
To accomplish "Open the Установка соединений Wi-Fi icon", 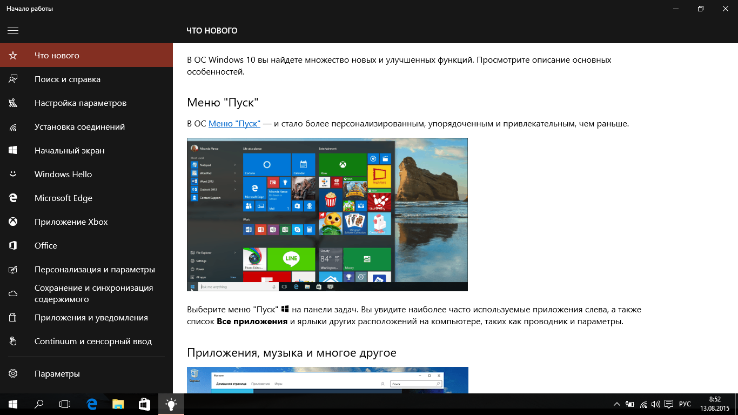I will tap(13, 127).
